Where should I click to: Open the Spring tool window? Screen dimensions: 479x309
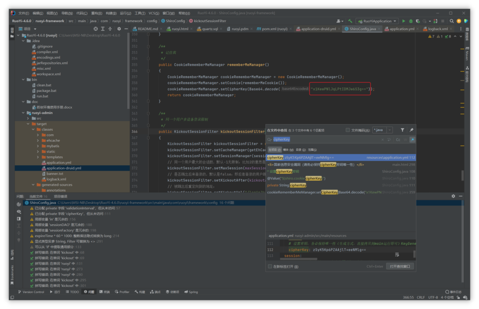click(191, 292)
